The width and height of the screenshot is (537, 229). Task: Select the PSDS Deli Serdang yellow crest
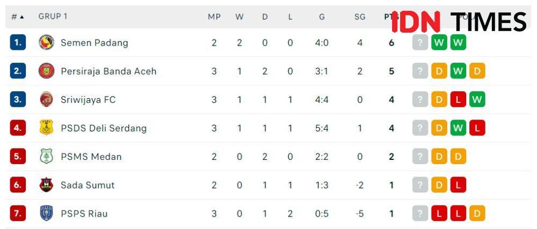(x=46, y=128)
